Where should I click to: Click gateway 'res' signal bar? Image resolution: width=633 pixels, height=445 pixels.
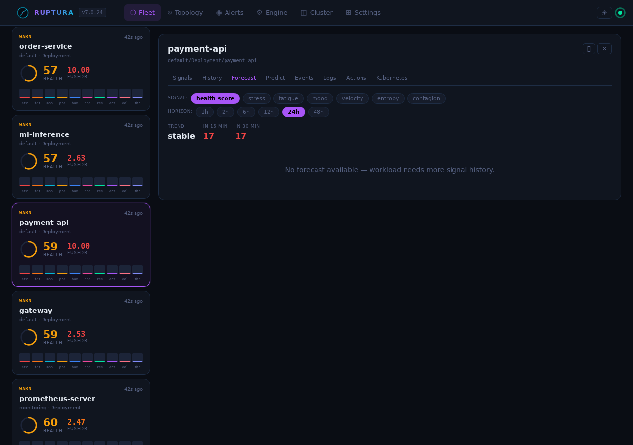[100, 357]
